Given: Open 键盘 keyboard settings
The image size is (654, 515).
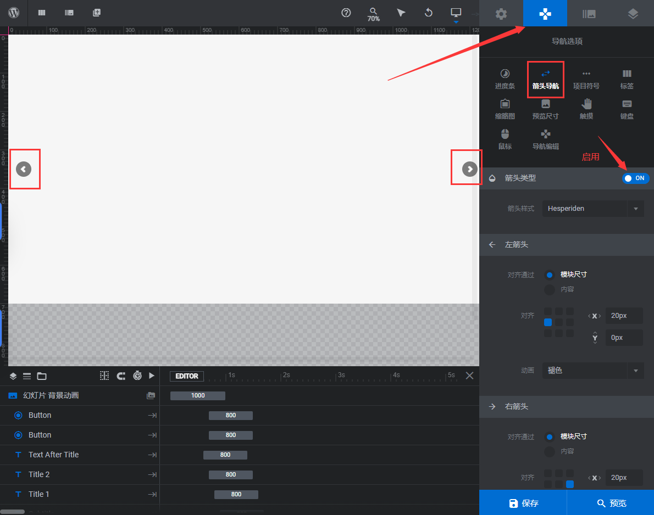Looking at the screenshot, I should [x=627, y=109].
